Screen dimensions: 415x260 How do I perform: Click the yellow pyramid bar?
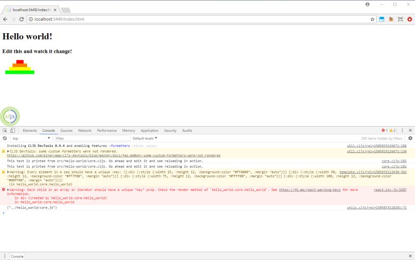pyautogui.click(x=20, y=69)
